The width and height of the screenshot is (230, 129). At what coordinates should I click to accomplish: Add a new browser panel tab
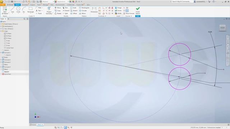click(8, 19)
